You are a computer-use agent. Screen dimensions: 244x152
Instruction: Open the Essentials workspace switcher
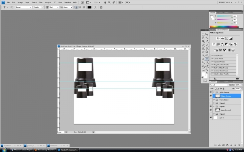225,2
